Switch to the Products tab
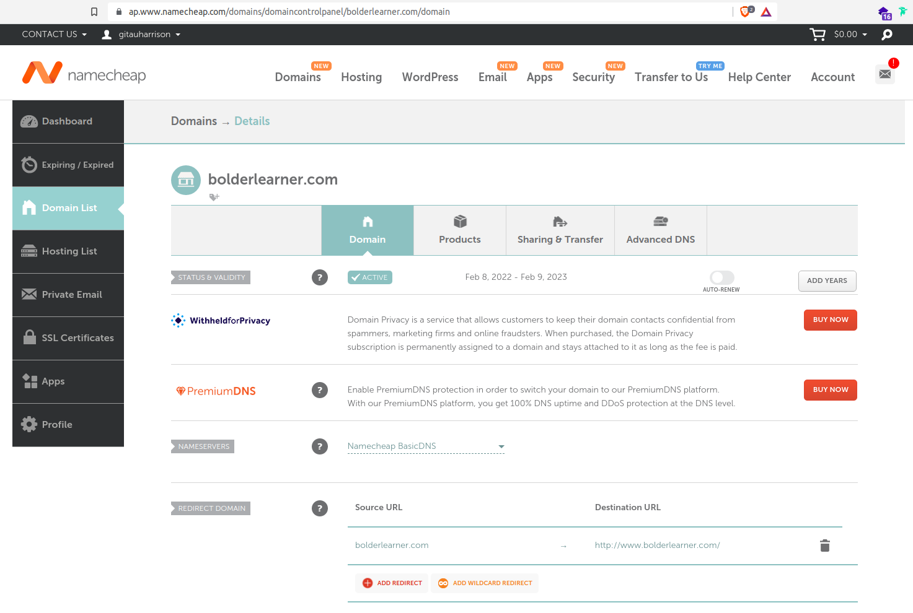The width and height of the screenshot is (913, 613). 460,230
